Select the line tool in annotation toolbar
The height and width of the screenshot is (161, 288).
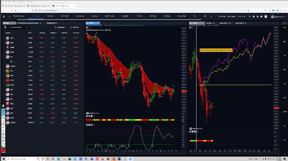(3, 121)
